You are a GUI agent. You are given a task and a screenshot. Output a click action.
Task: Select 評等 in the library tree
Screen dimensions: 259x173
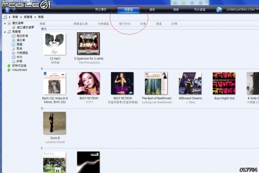[19, 62]
